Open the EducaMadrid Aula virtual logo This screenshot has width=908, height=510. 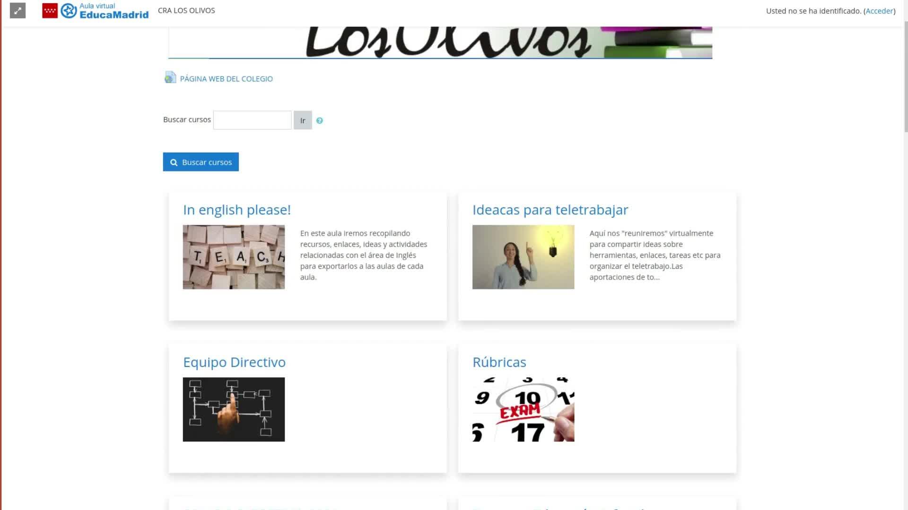pos(105,10)
